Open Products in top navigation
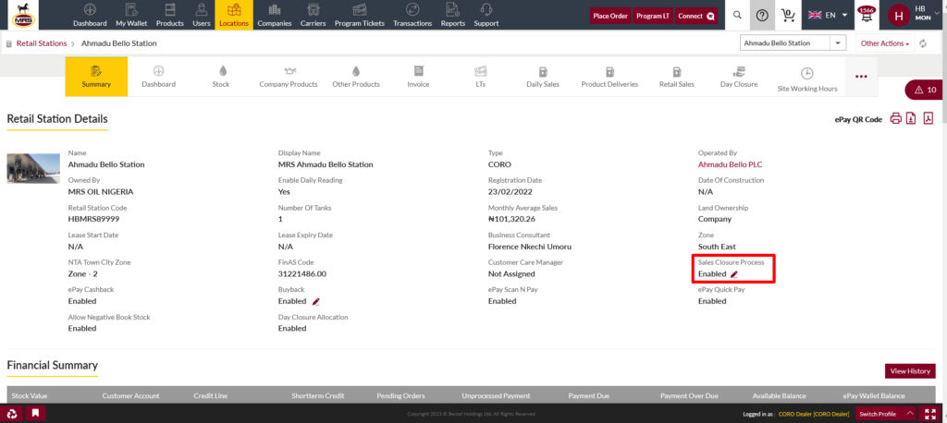Viewport: 947px width, 423px height. click(170, 15)
